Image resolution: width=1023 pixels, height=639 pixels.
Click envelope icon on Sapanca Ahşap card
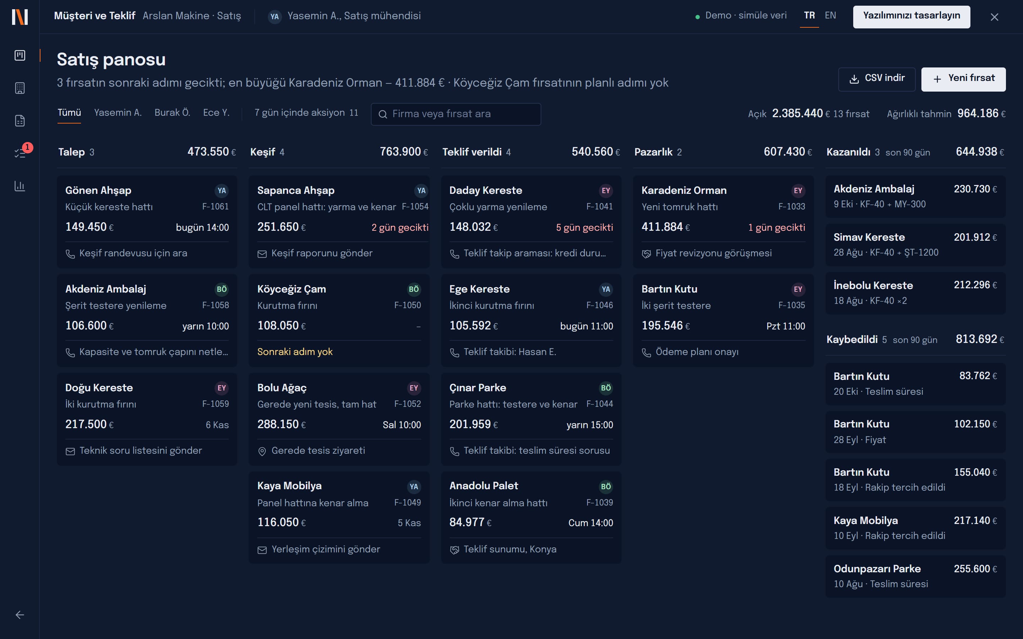[262, 253]
